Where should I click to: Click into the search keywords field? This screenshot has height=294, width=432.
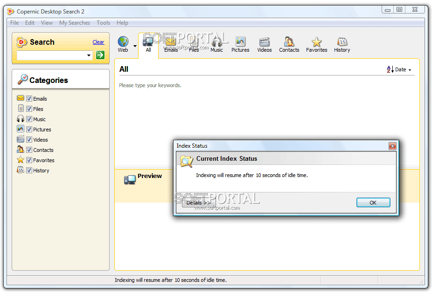51,55
